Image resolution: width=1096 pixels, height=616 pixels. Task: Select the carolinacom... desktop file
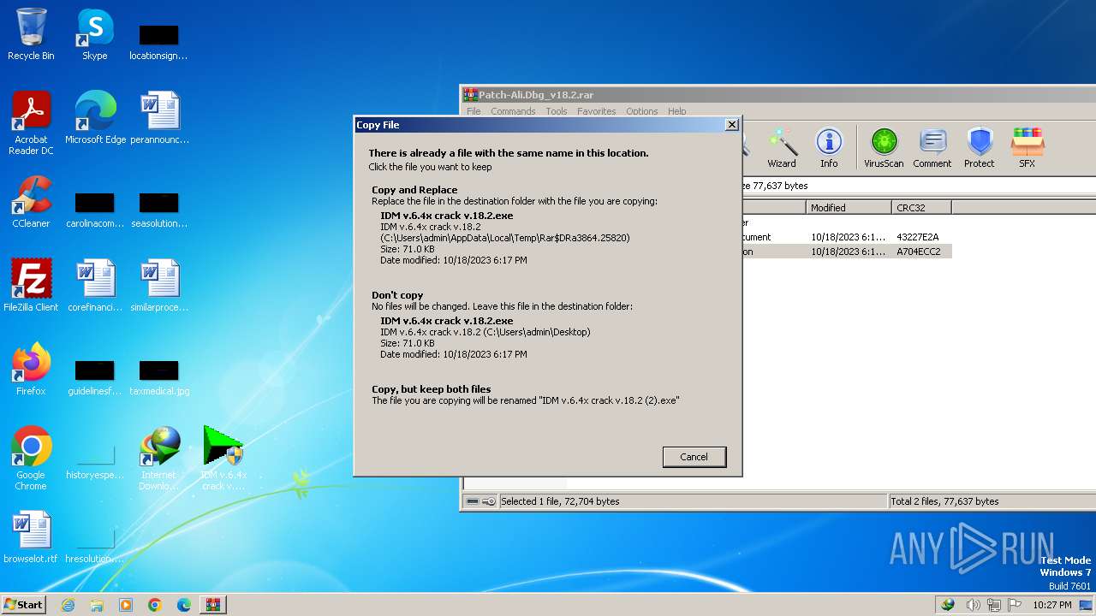pyautogui.click(x=95, y=209)
